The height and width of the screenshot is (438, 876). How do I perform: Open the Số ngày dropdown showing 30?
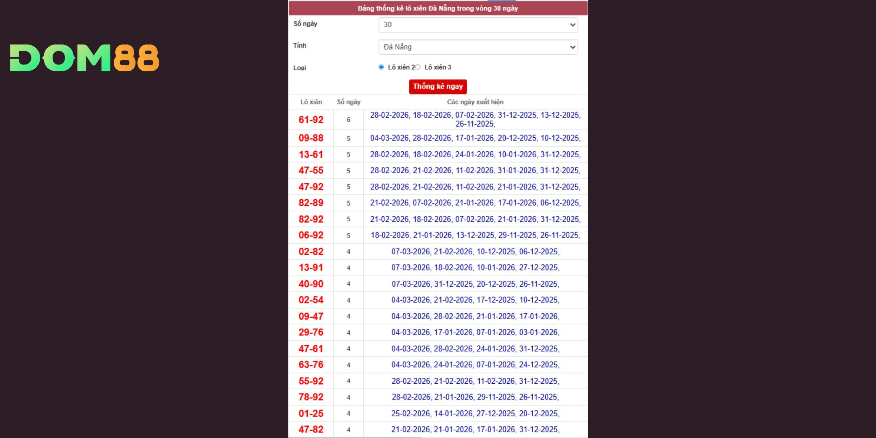point(478,25)
